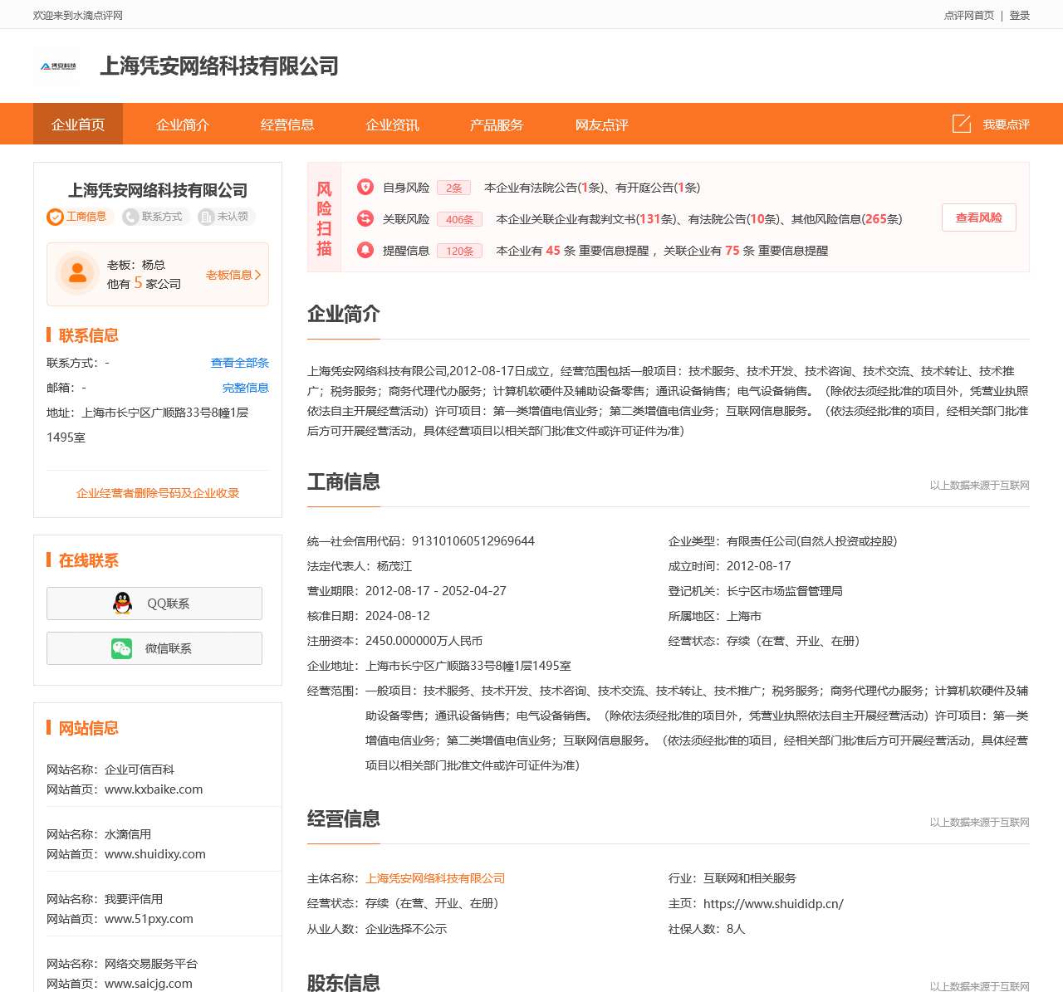Click the registered capital 2450.000000万人民币
1063x992 pixels.
(x=424, y=641)
